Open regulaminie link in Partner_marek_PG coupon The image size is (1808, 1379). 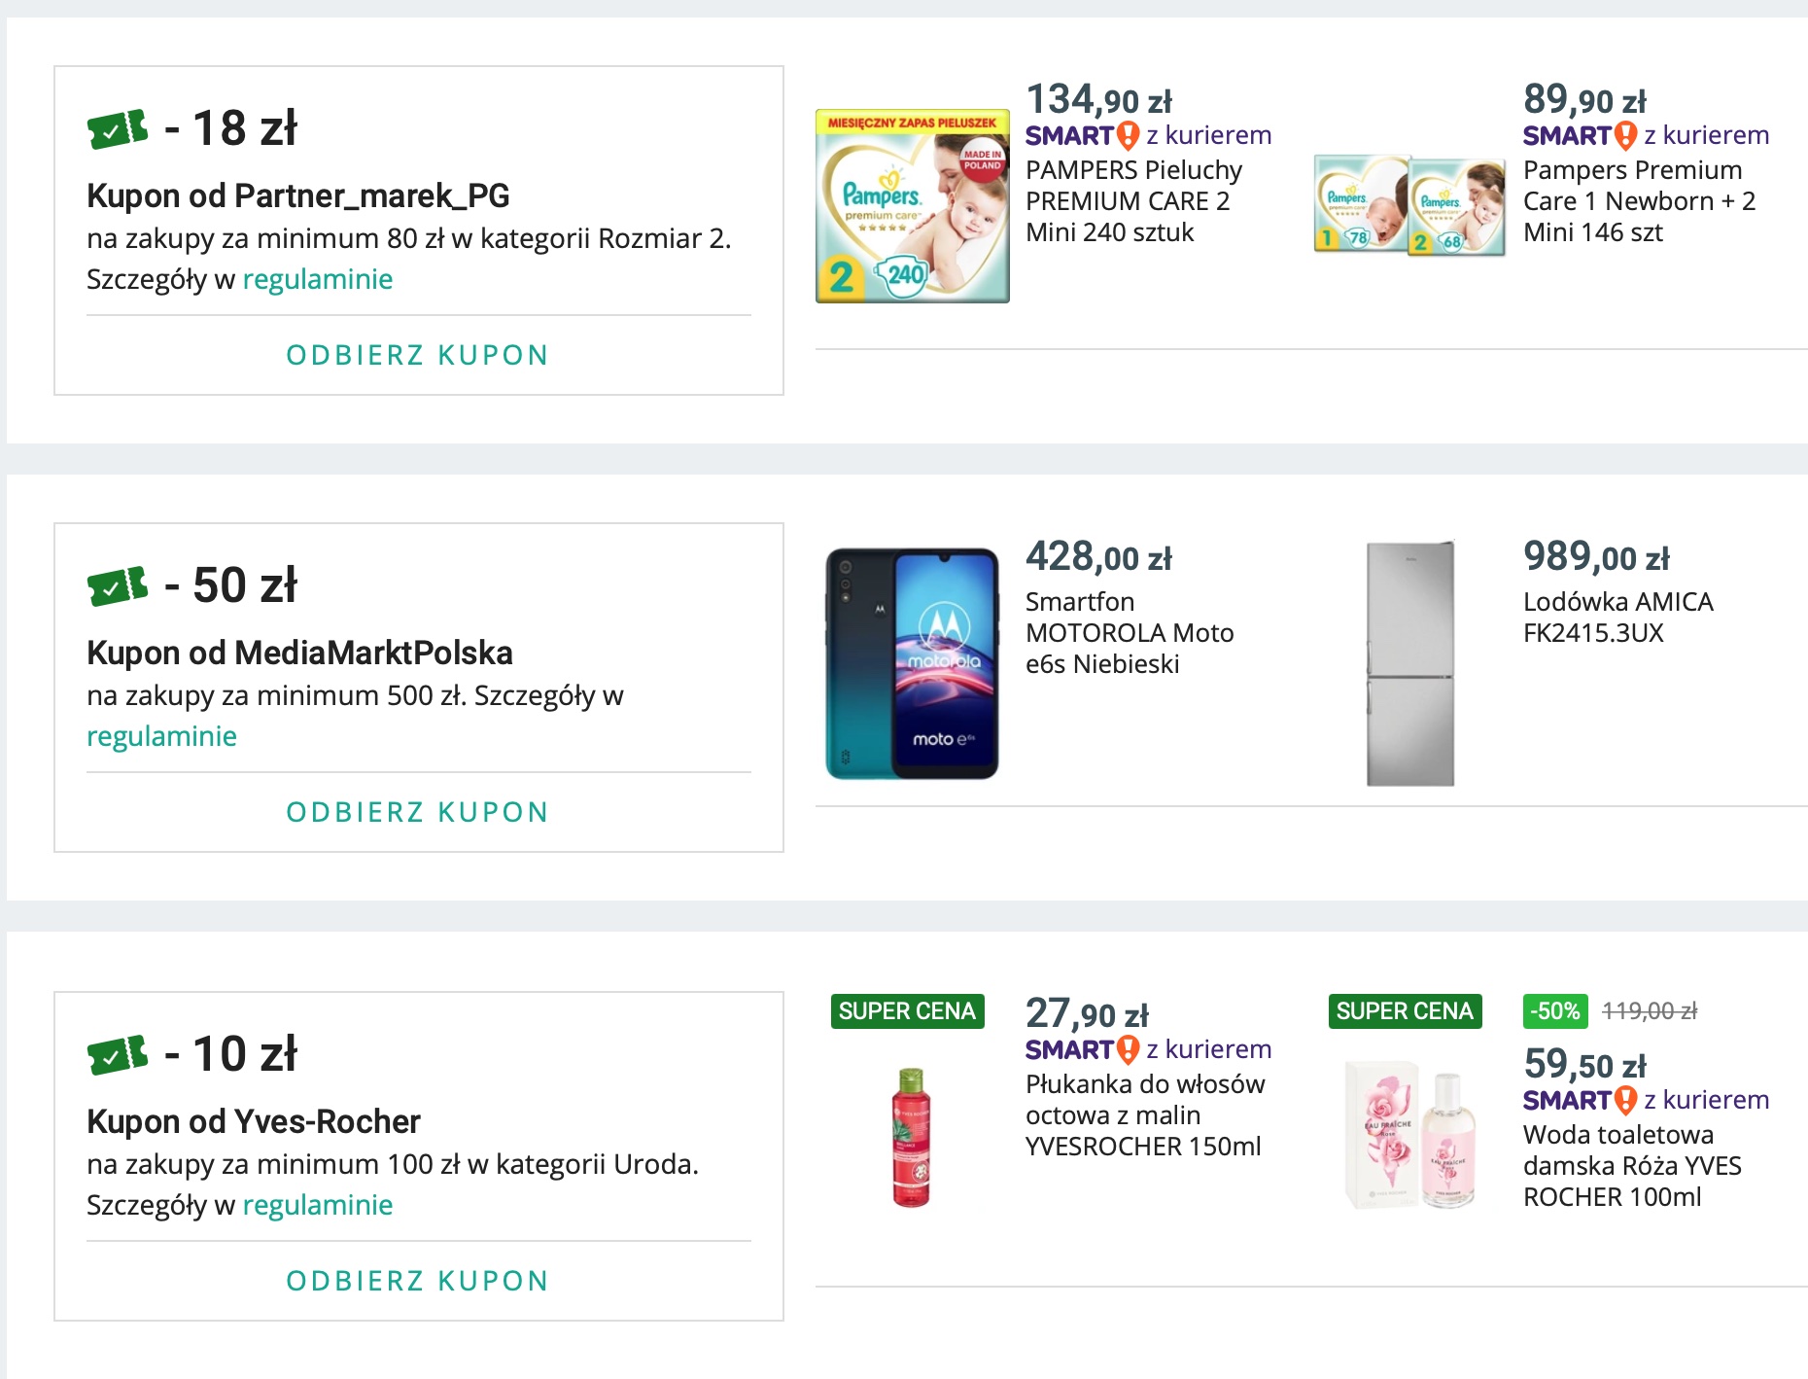coord(318,279)
